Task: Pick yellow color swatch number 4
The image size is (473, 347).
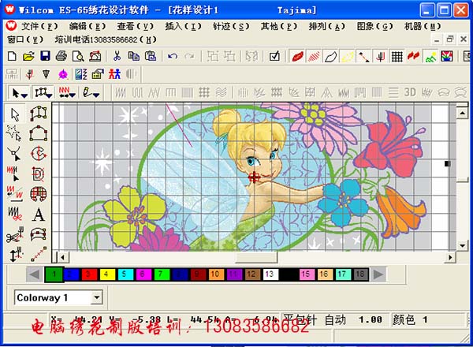Action: (105, 274)
